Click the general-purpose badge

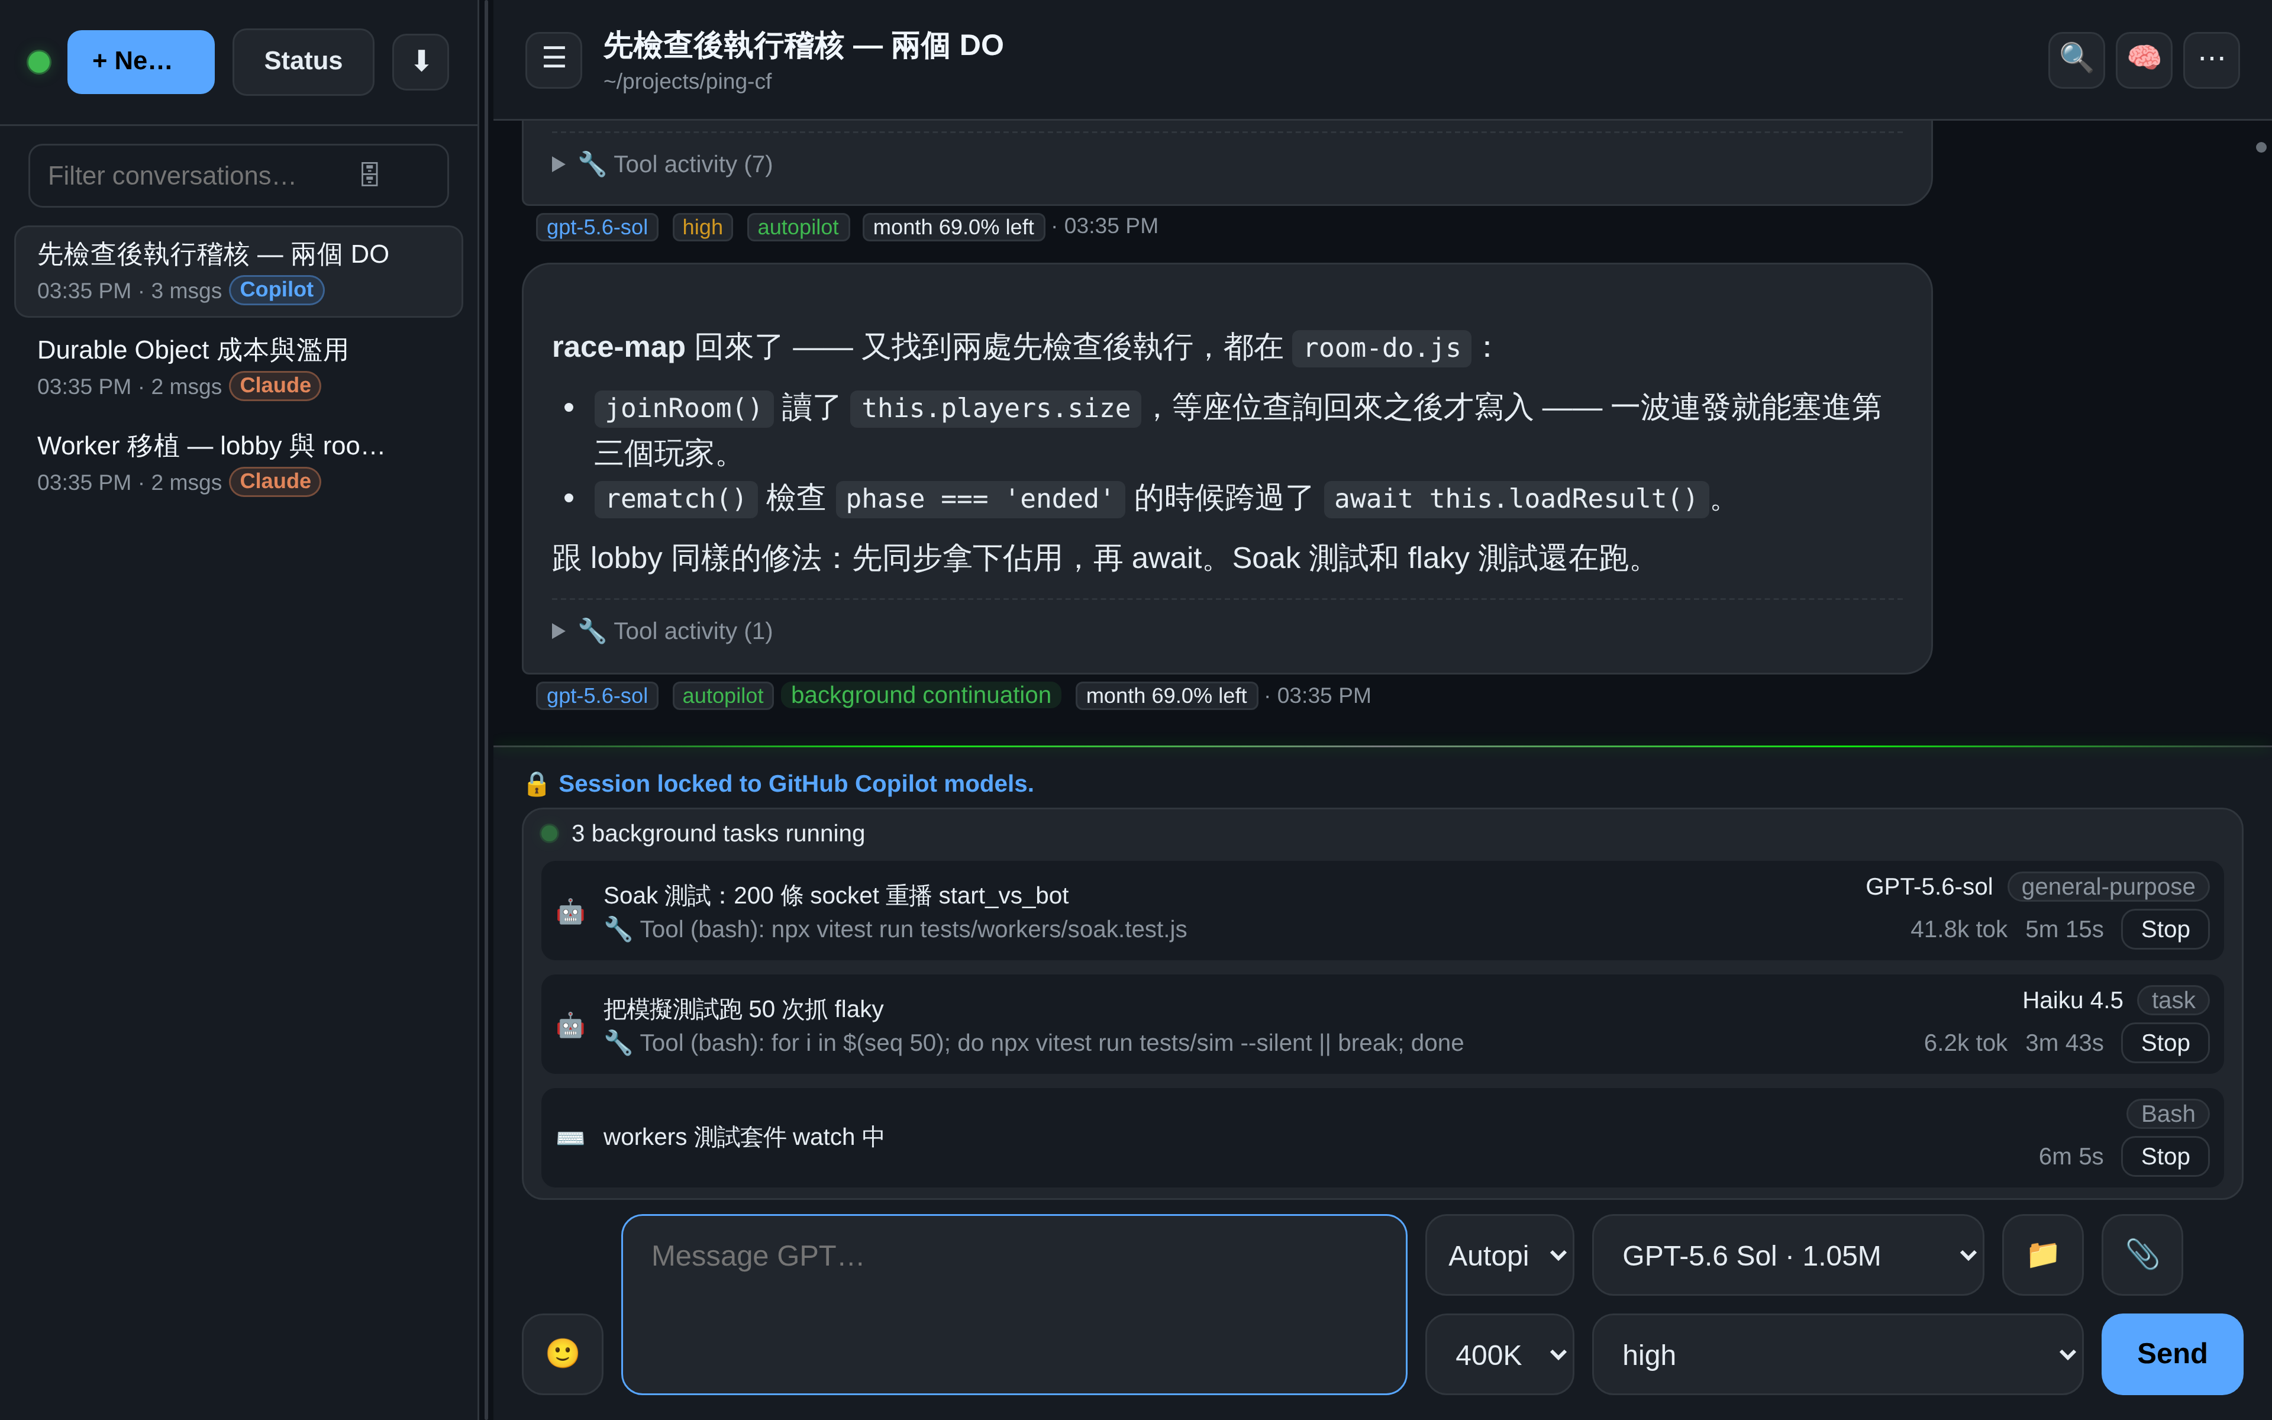tap(2108, 886)
